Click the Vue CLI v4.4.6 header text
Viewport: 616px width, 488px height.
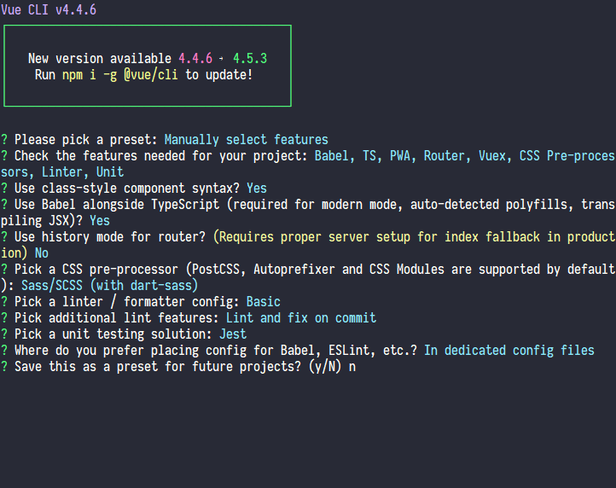(49, 9)
